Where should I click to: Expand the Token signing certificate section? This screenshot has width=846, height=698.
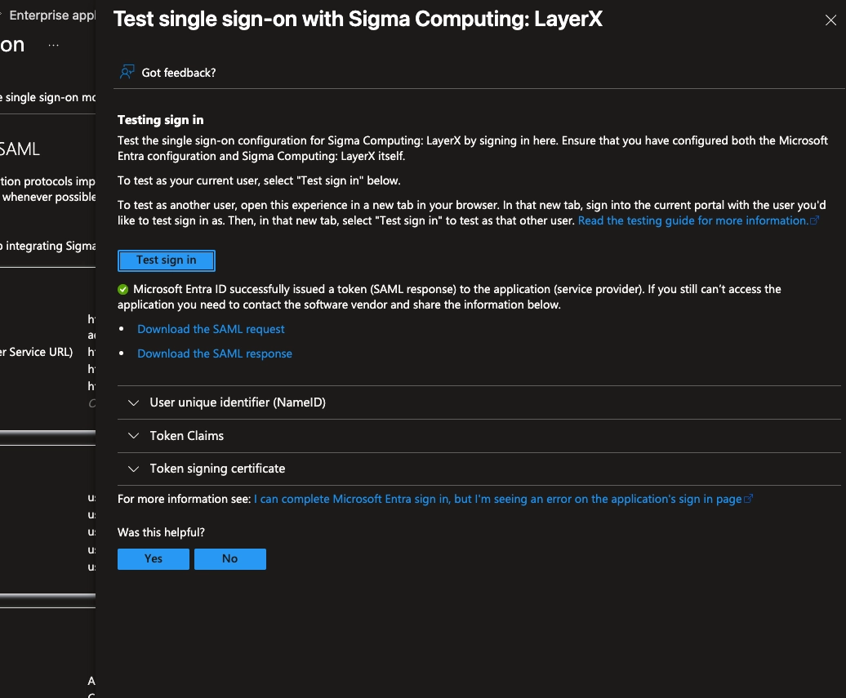coord(479,469)
